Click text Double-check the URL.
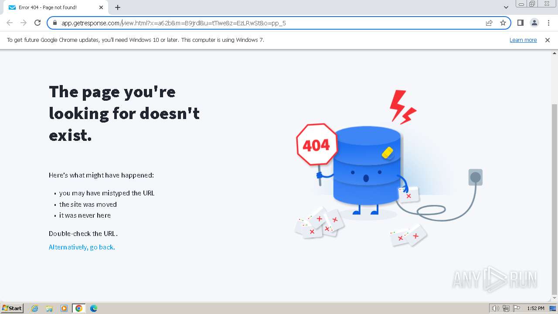This screenshot has height=314, width=558. coord(83,234)
